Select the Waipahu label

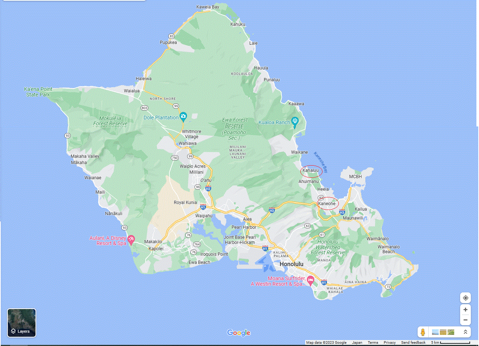(x=204, y=216)
